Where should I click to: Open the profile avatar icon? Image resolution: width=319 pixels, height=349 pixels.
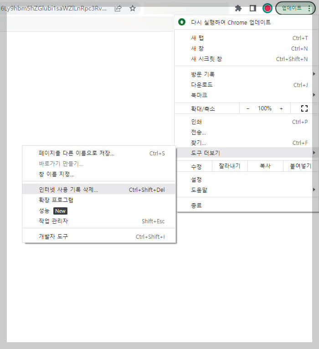[x=268, y=9]
